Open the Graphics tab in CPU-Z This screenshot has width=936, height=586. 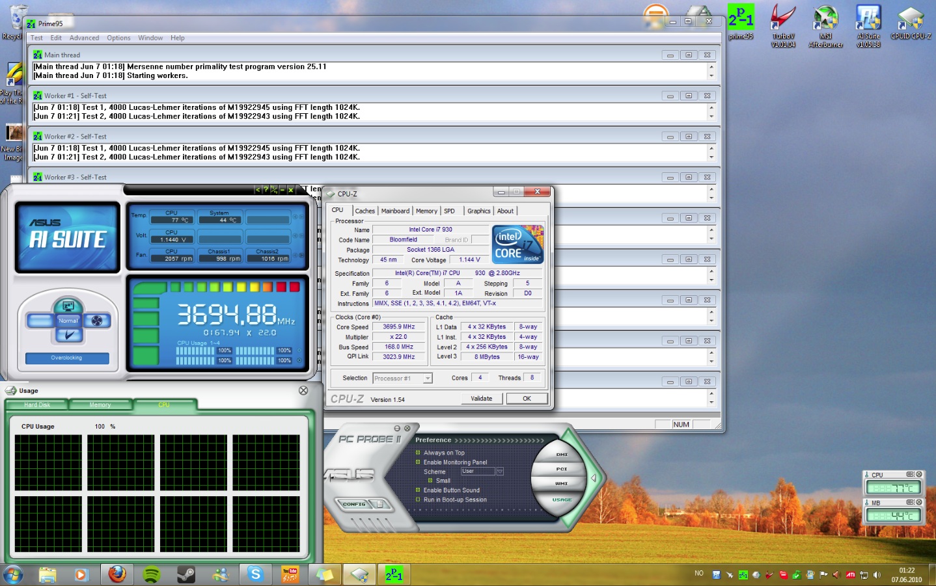click(x=478, y=211)
